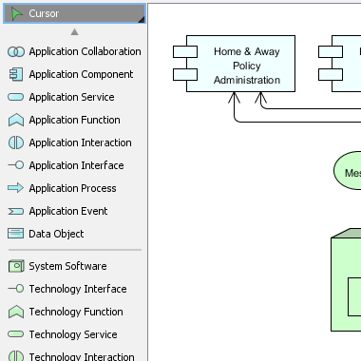
Task: Select the green node box on canvas
Action: pos(346,279)
